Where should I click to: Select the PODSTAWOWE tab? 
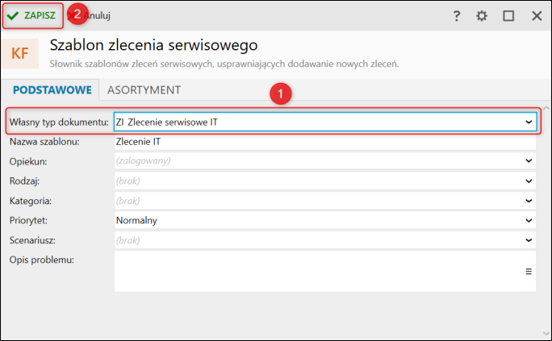point(52,90)
